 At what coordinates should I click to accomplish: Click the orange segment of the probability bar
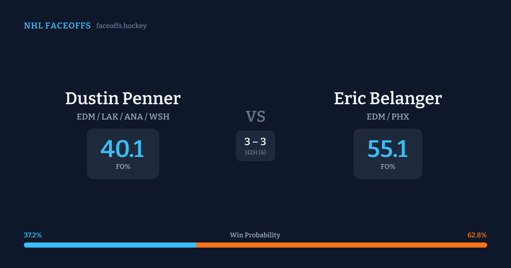[x=342, y=245]
